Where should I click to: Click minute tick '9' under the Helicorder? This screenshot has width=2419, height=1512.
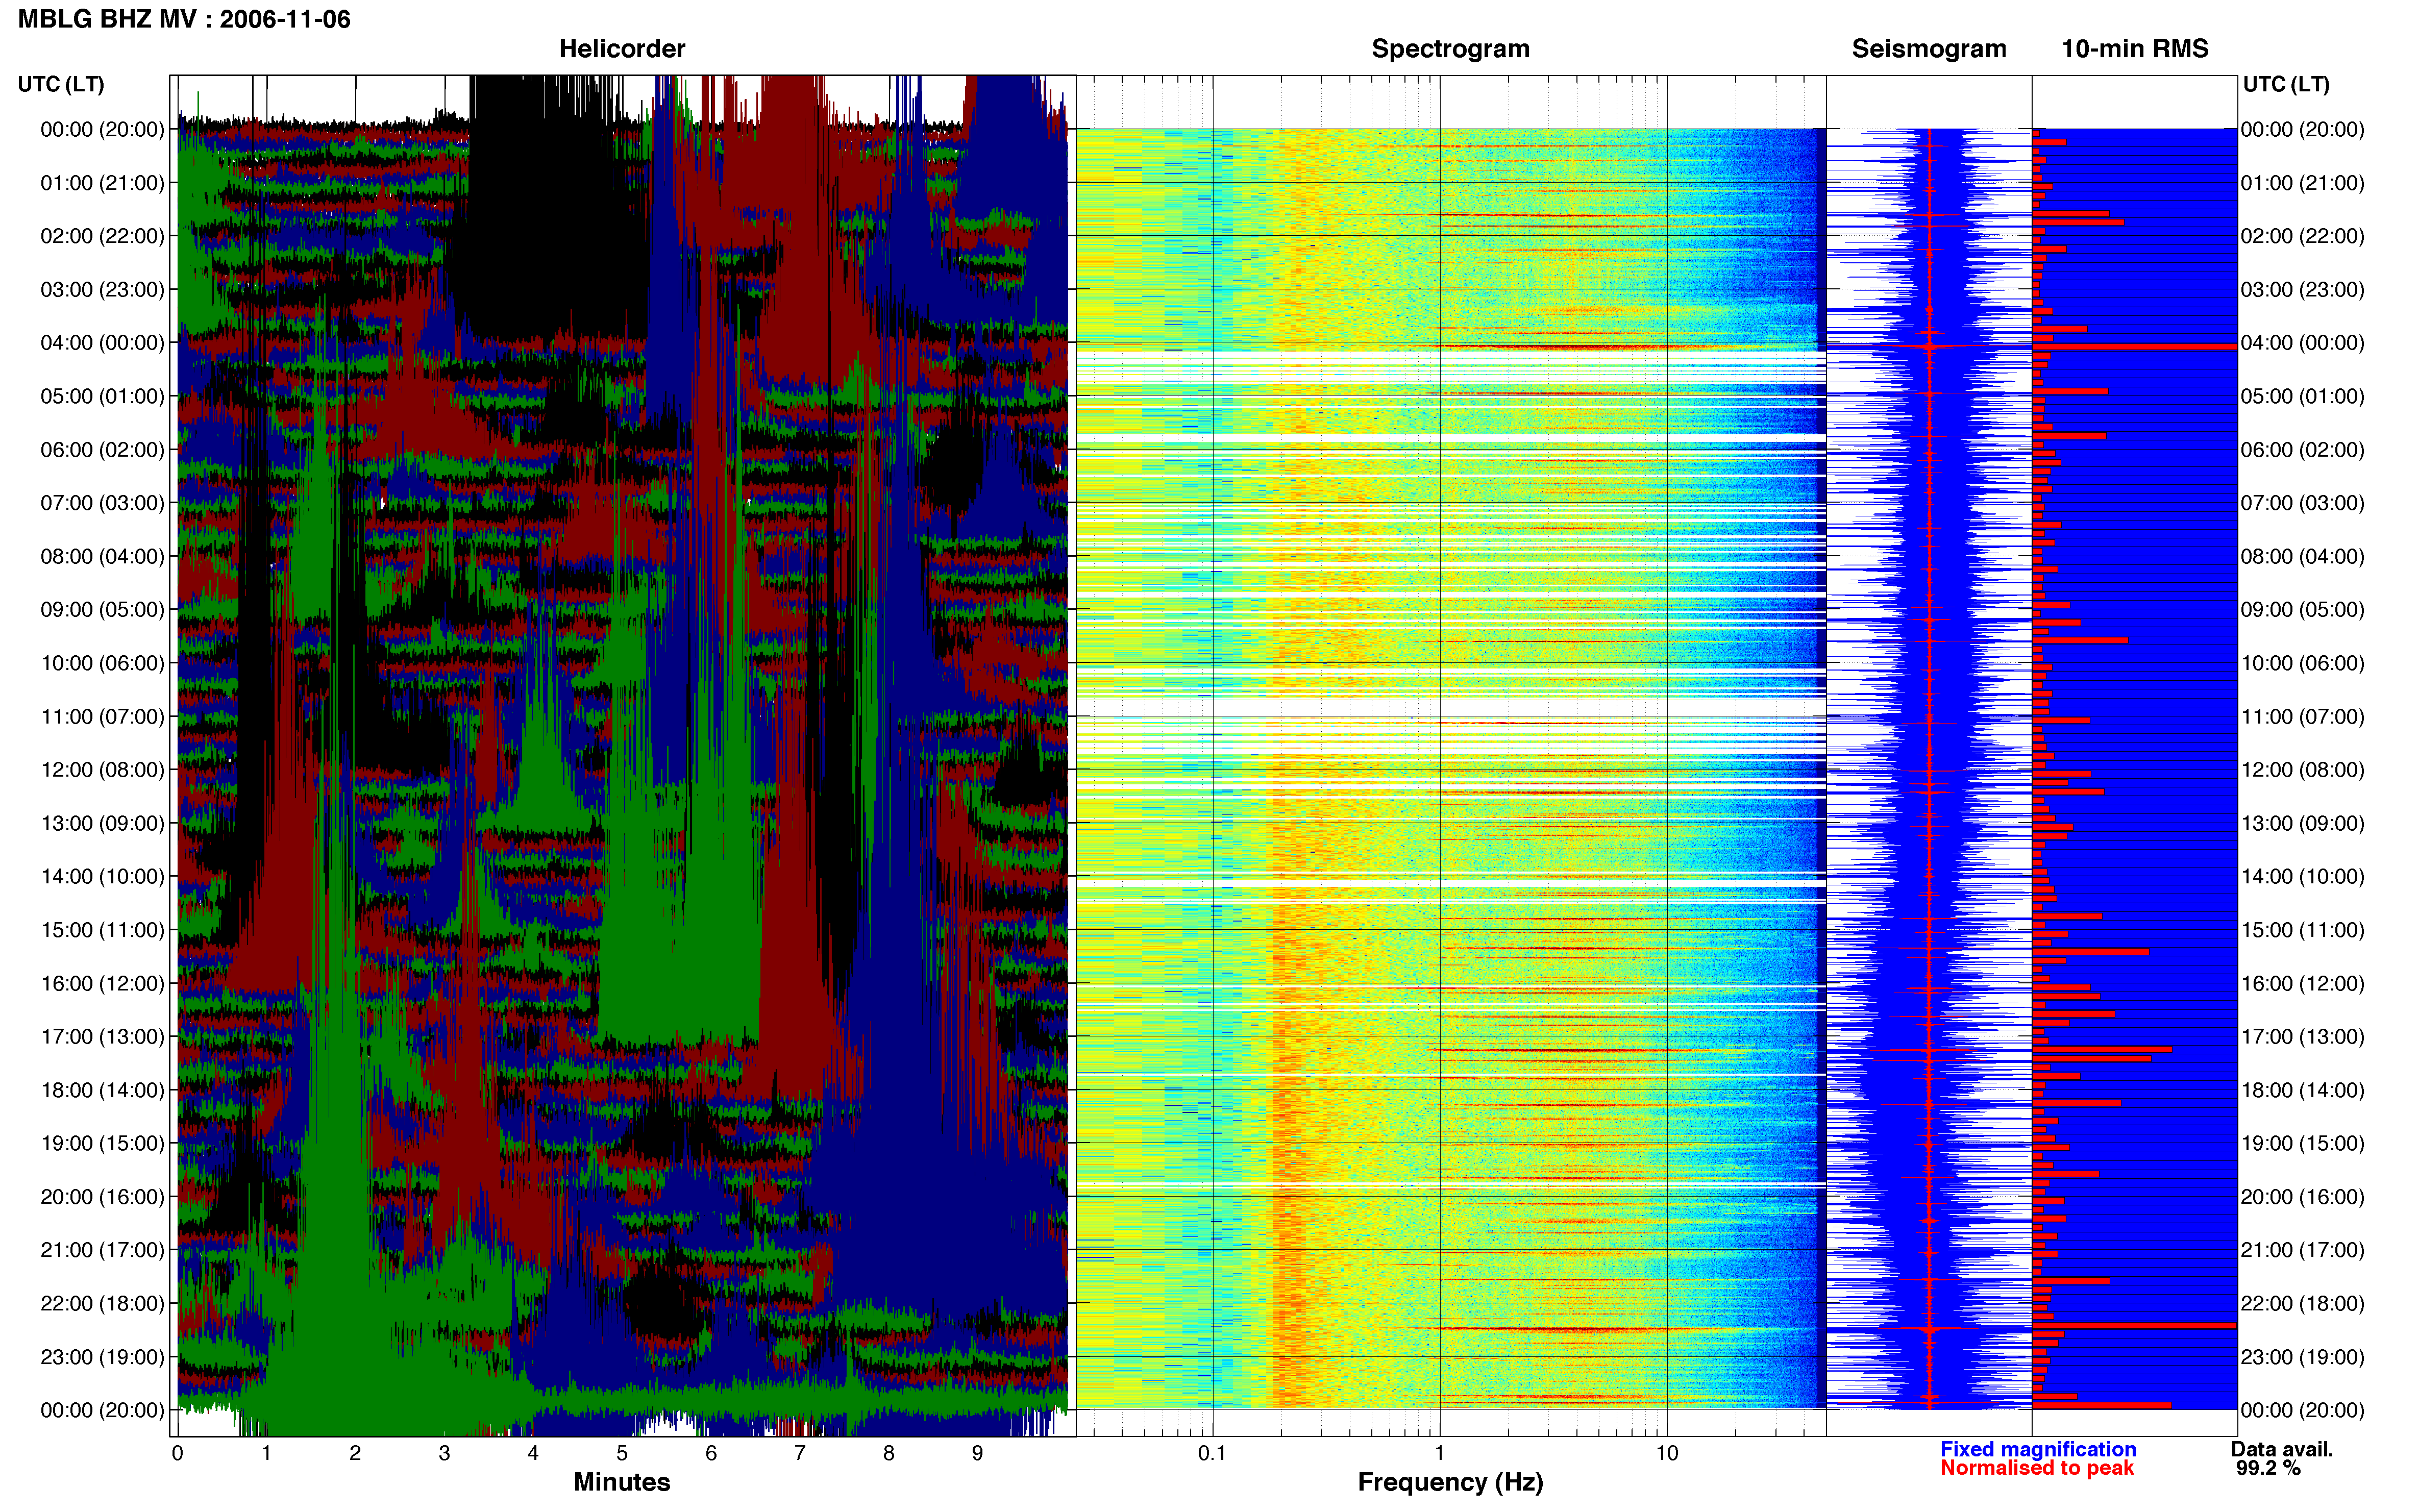[977, 1453]
